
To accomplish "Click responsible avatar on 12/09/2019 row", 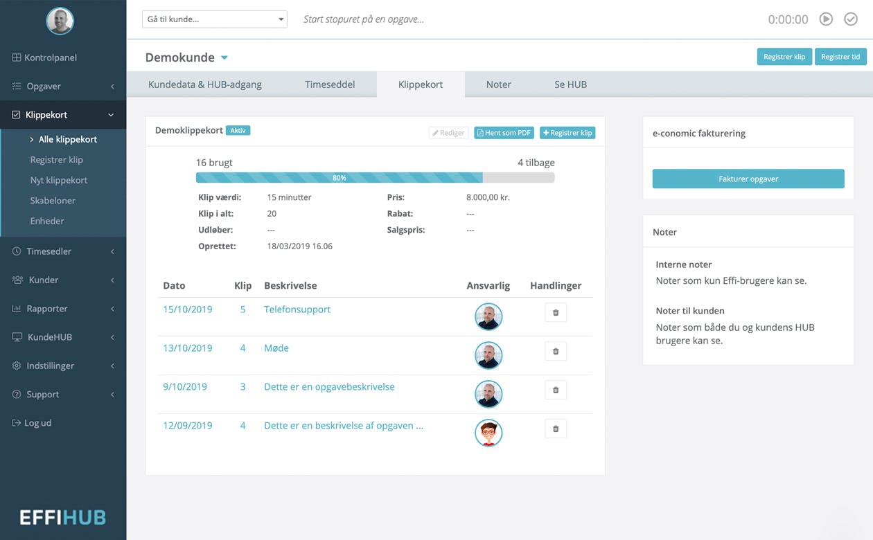I will tap(488, 433).
